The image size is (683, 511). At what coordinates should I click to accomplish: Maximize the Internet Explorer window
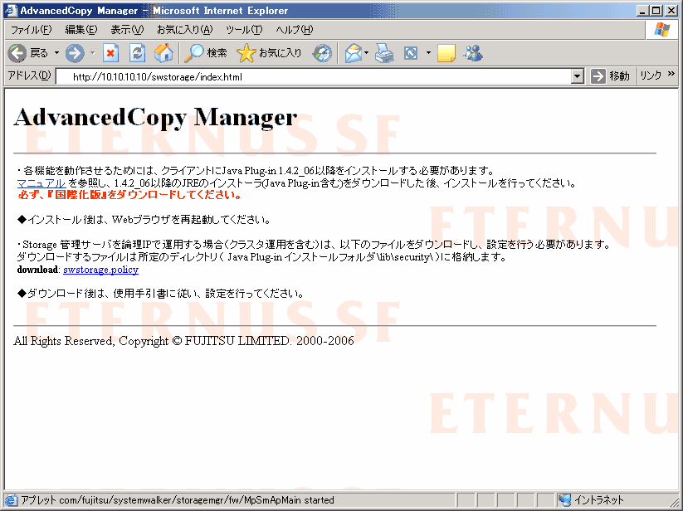point(656,11)
